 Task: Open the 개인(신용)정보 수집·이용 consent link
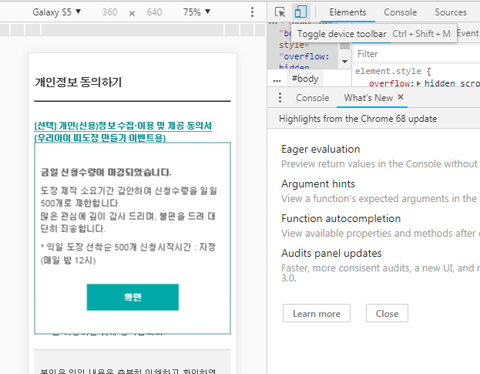(x=123, y=132)
